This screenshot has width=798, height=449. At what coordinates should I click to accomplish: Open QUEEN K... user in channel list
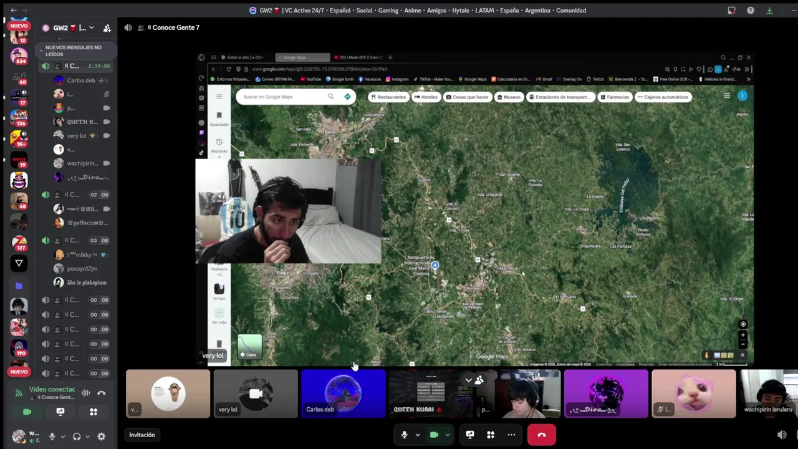(81, 122)
